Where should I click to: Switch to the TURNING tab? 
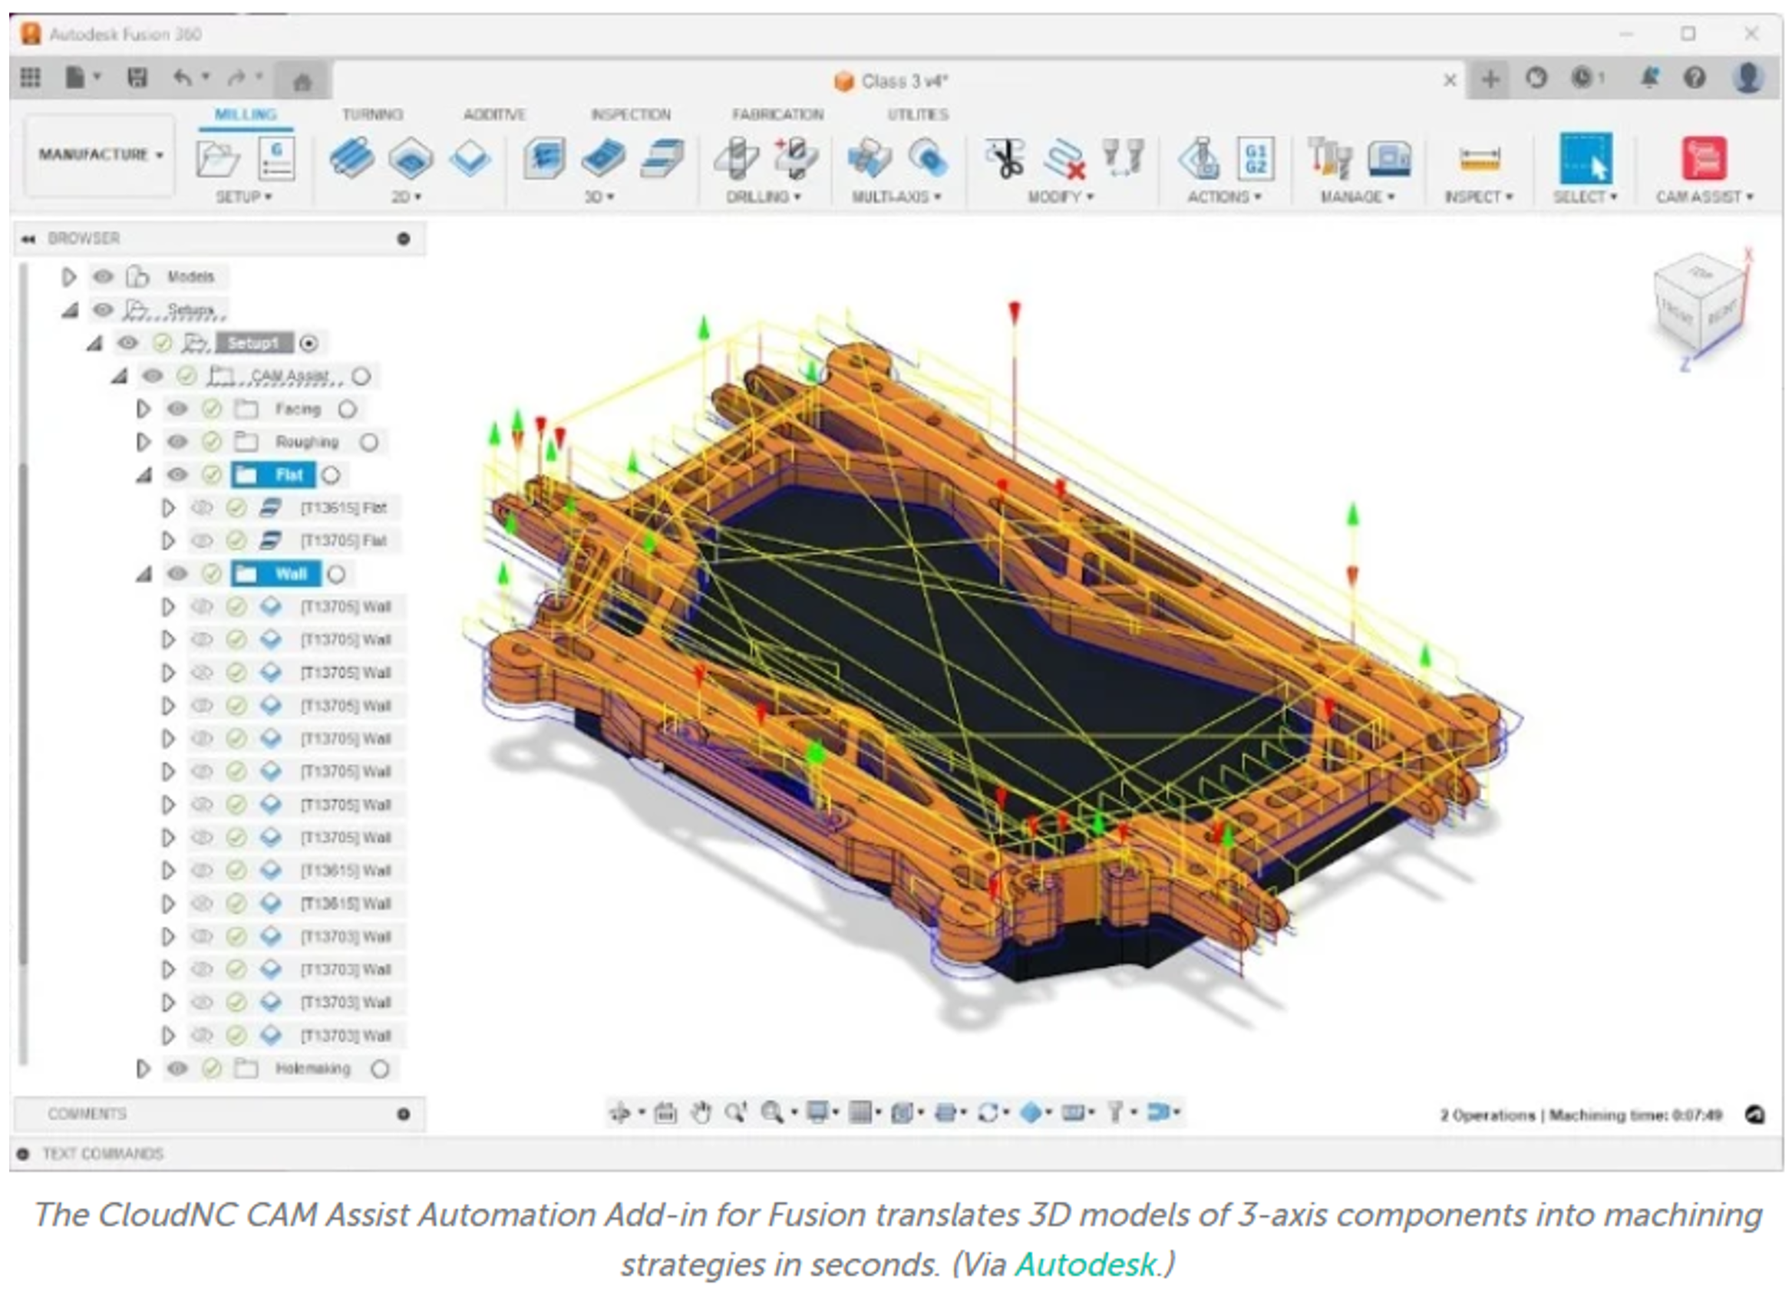click(372, 114)
